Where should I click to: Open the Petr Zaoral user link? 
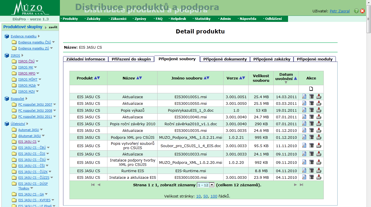click(340, 11)
